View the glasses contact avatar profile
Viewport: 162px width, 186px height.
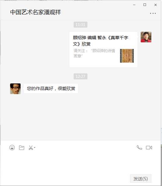click(15, 89)
